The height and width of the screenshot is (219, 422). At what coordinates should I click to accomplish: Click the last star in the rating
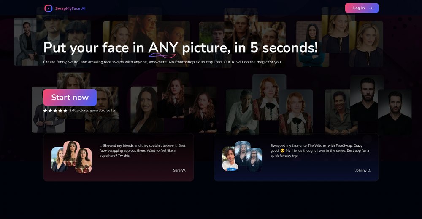click(65, 111)
